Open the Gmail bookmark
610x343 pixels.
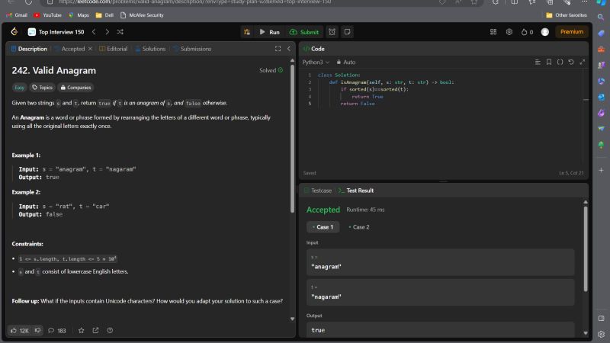[17, 15]
